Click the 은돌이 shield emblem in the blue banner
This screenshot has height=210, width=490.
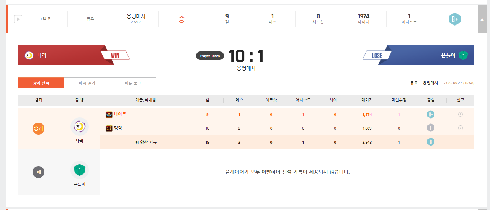tap(463, 55)
